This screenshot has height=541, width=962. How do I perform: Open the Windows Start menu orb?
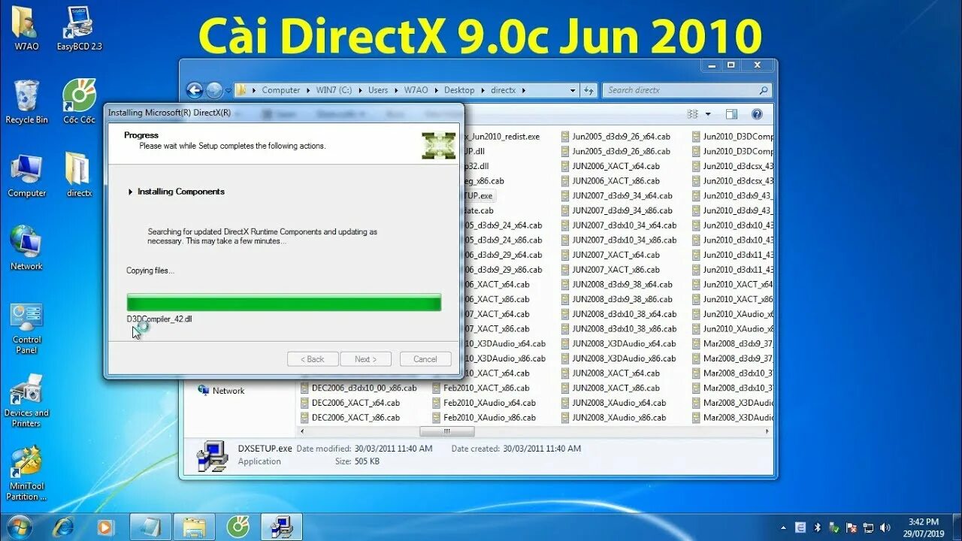19,527
